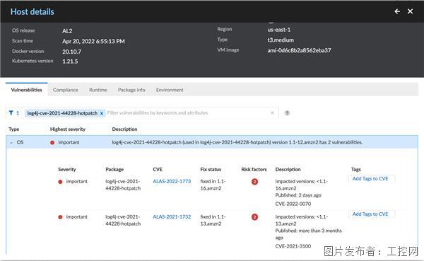This screenshot has height=261, width=424.
Task: Open the filter help question icon
Action: (x=287, y=113)
